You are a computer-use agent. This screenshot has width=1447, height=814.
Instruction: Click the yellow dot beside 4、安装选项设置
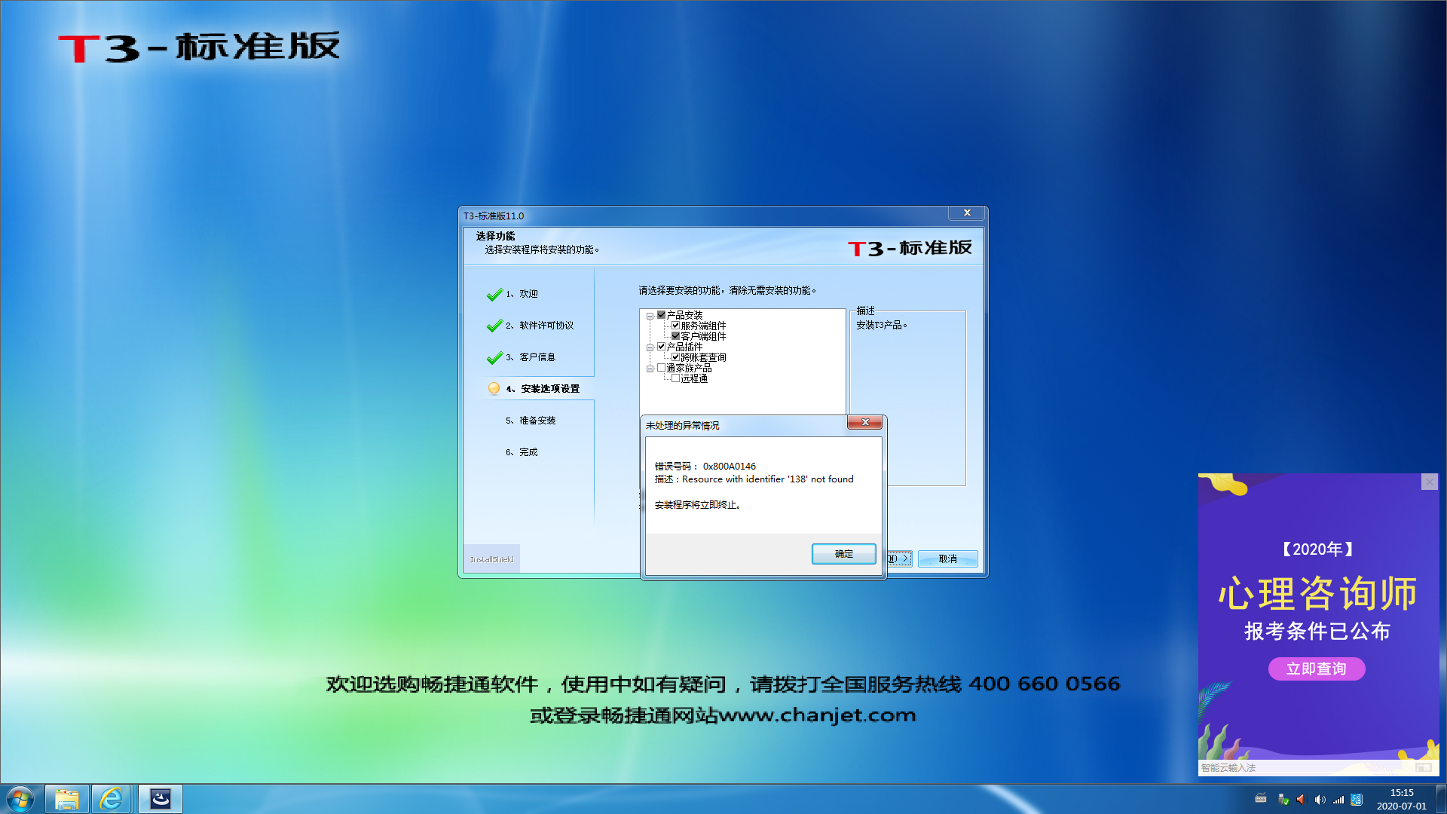pos(494,388)
